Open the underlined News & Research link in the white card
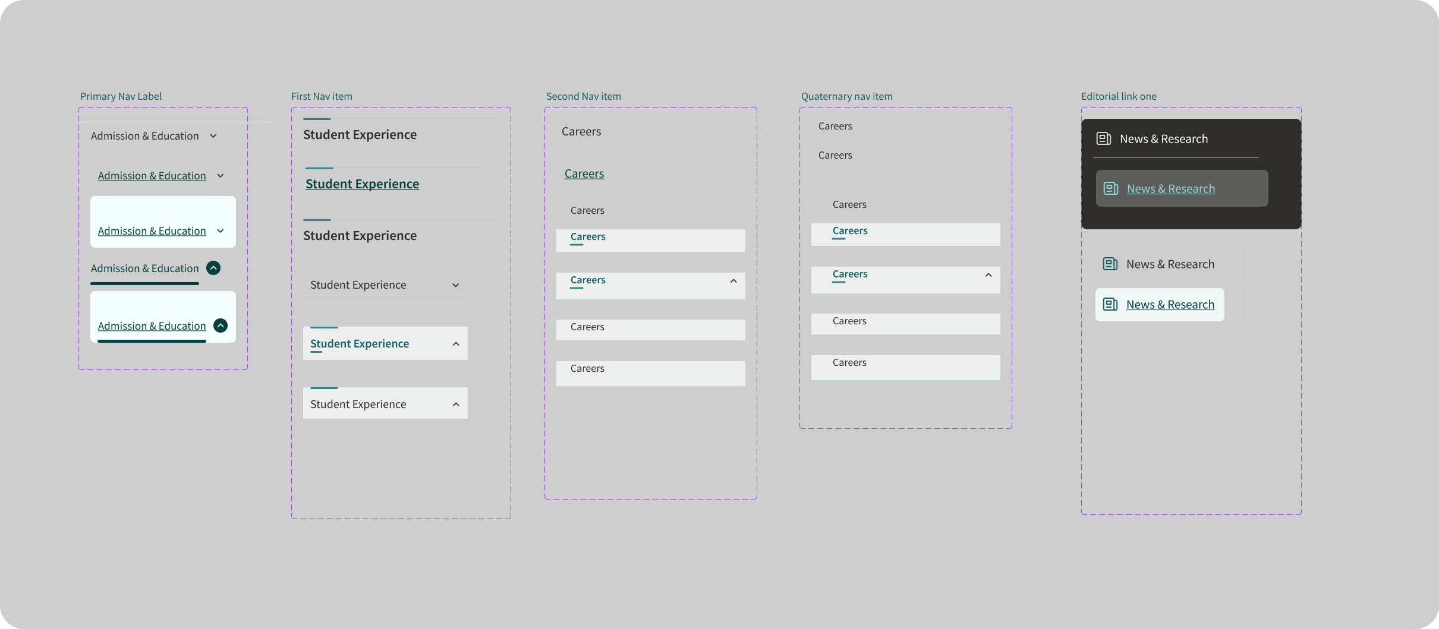 pos(1170,304)
